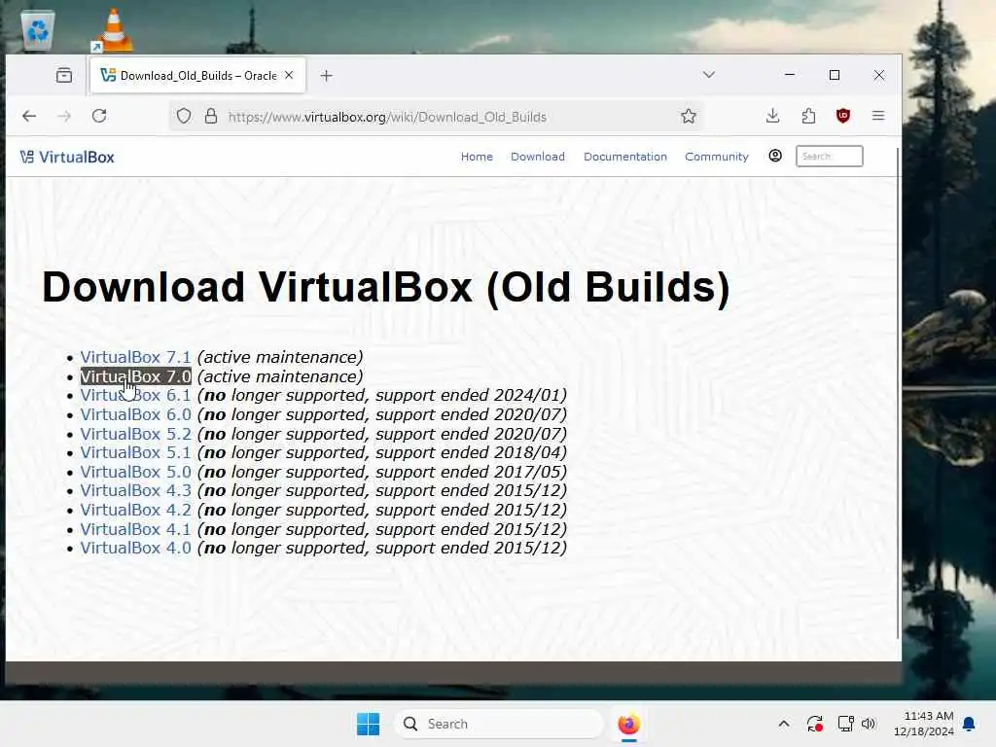
Task: Open tracking protection shield icon
Action: click(184, 117)
